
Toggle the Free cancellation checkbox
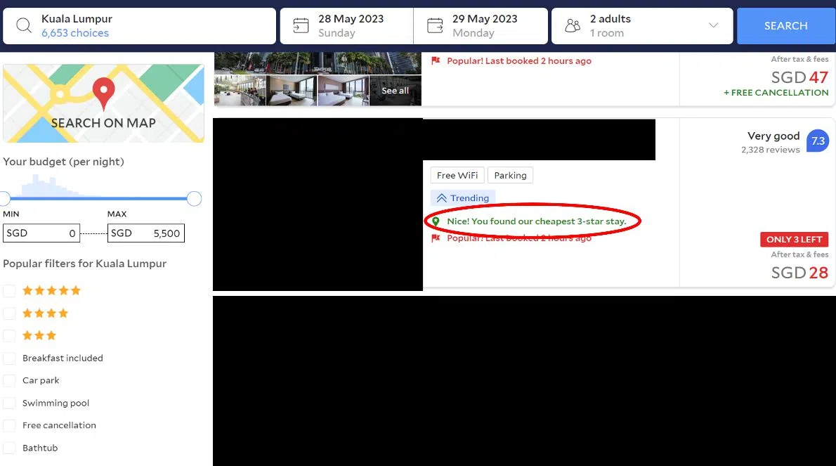tap(9, 426)
